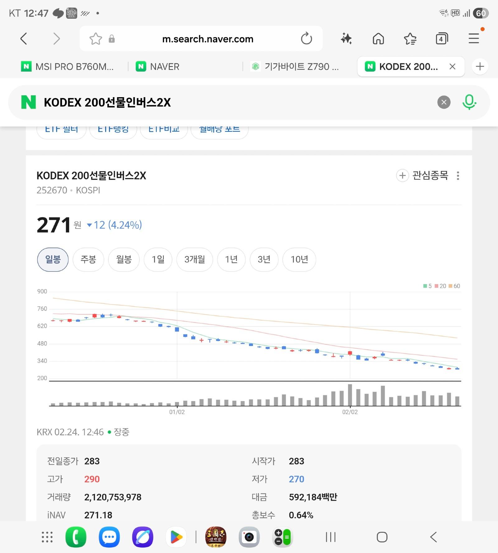Image resolution: width=498 pixels, height=553 pixels.
Task: Open the Calculator app
Action: click(283, 537)
